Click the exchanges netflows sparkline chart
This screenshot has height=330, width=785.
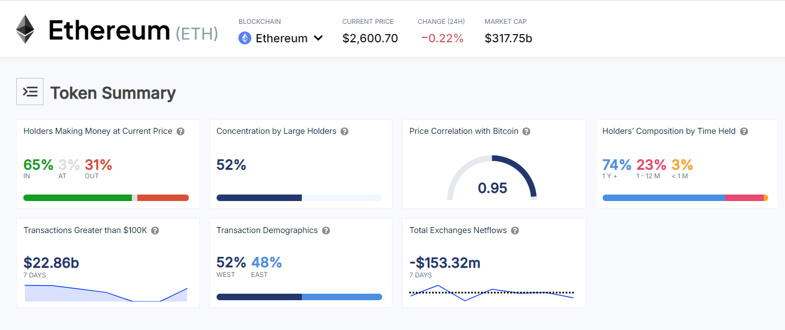(x=492, y=293)
